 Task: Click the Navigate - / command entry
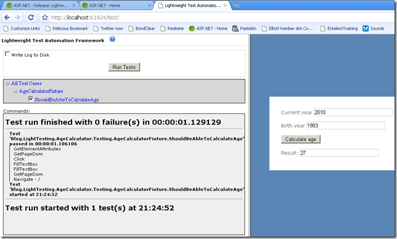(x=27, y=179)
